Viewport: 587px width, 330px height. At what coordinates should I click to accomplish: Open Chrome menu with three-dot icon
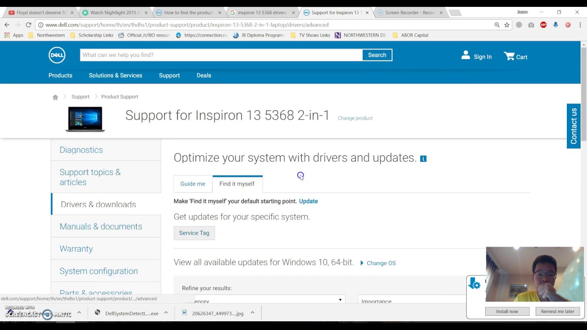click(x=579, y=25)
